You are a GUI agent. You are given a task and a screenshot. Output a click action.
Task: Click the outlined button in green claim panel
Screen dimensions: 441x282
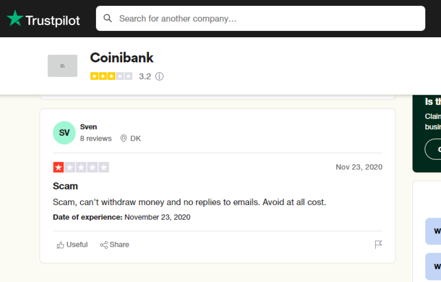pyautogui.click(x=433, y=149)
